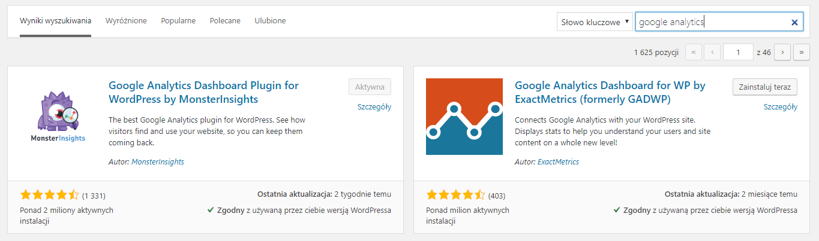Switch to the Wyróżnione tab
This screenshot has width=819, height=241.
[126, 21]
